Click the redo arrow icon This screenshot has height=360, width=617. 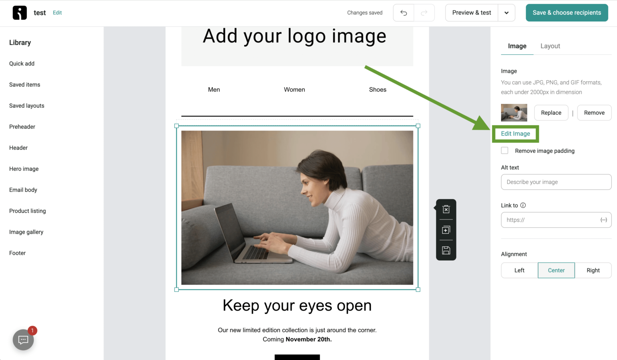click(424, 12)
